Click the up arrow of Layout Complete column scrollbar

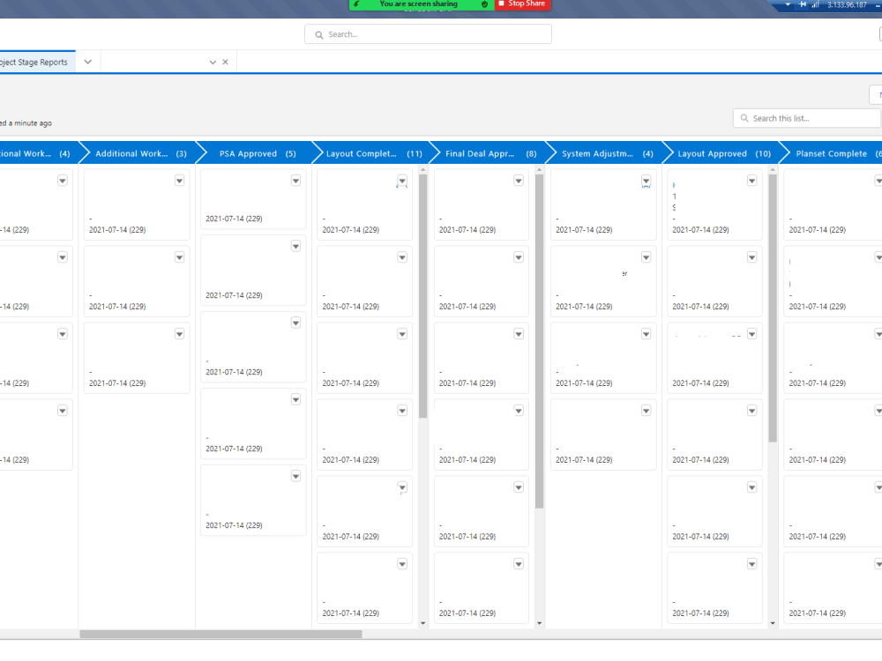pos(423,169)
